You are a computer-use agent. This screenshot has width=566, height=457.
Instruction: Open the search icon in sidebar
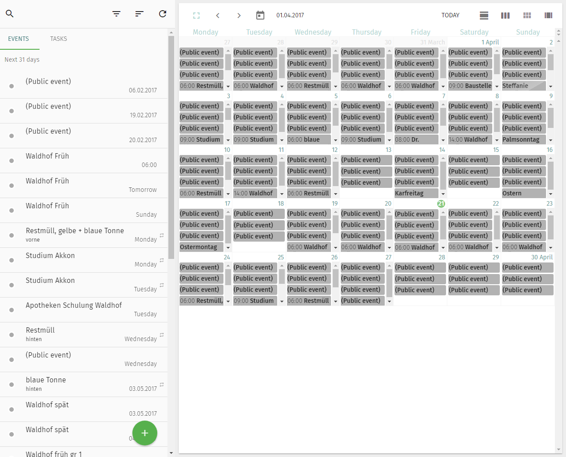pyautogui.click(x=10, y=14)
